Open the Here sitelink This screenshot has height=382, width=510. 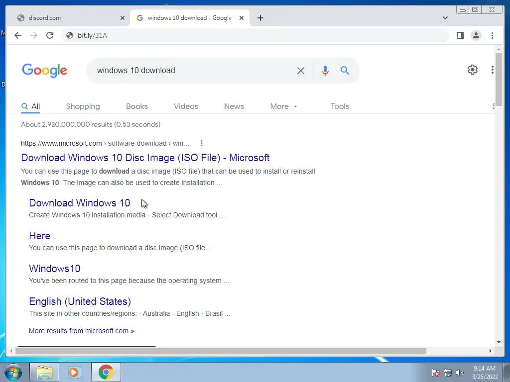pos(40,236)
